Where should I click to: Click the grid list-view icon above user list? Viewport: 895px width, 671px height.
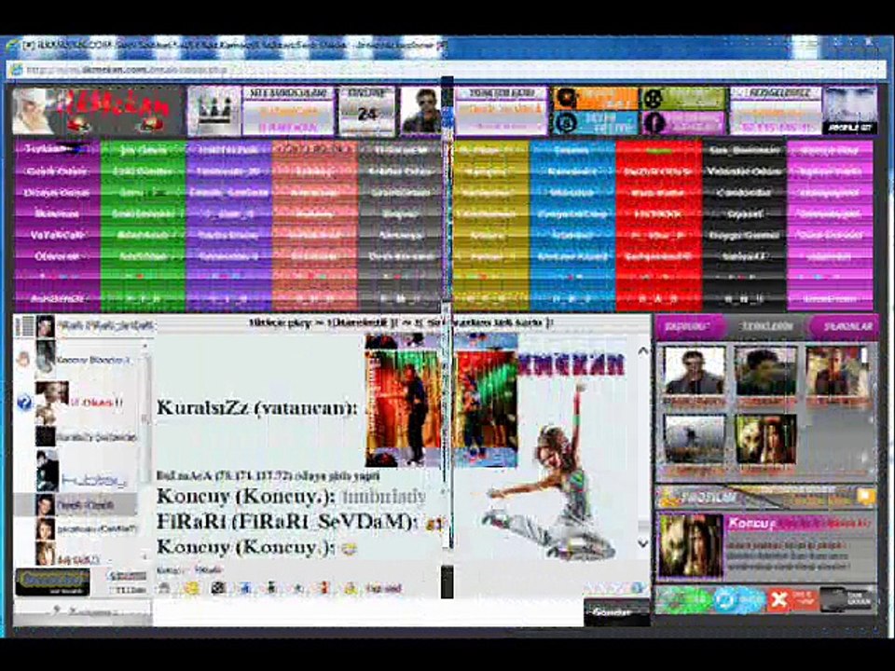coord(24,326)
